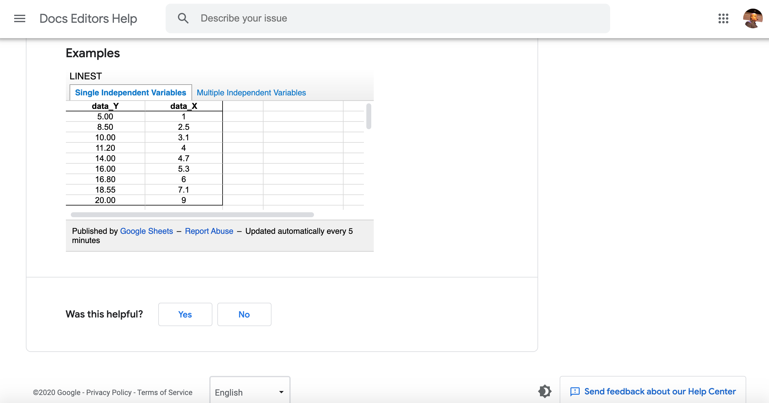
Task: Switch to Multiple Independent Variables tab
Action: point(251,93)
